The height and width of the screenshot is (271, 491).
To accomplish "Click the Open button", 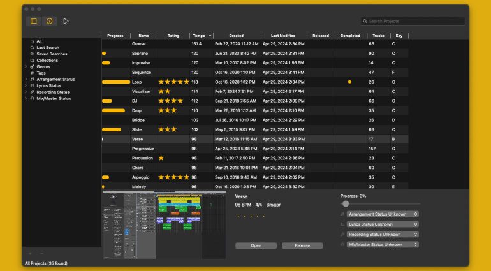I will coord(256,245).
